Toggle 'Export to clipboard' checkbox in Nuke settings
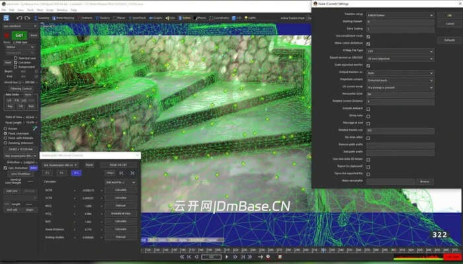The height and width of the screenshot is (264, 463). click(368, 167)
